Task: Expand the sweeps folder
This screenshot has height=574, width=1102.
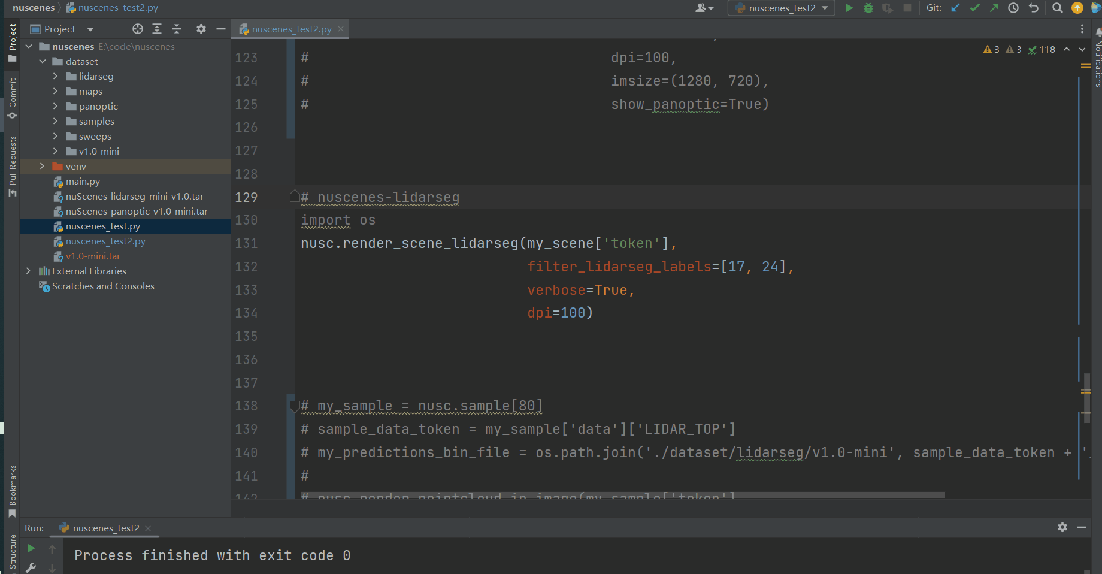Action: click(56, 136)
